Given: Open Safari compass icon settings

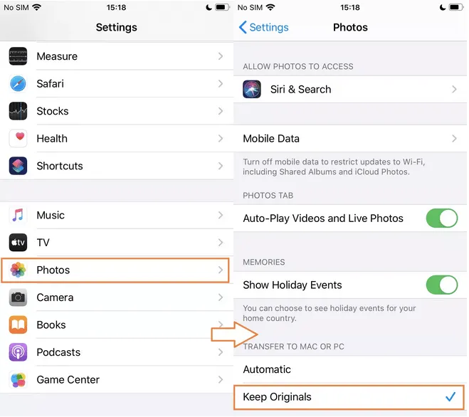Looking at the screenshot, I should [x=18, y=83].
